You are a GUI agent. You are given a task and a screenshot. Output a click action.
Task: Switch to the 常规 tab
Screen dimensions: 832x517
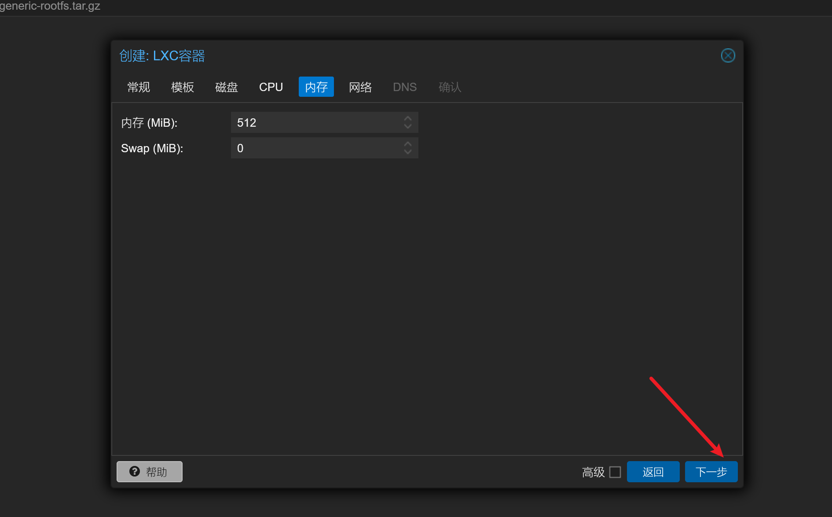click(x=139, y=87)
